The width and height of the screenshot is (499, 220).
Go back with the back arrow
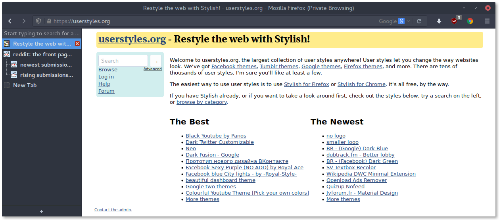click(10, 21)
